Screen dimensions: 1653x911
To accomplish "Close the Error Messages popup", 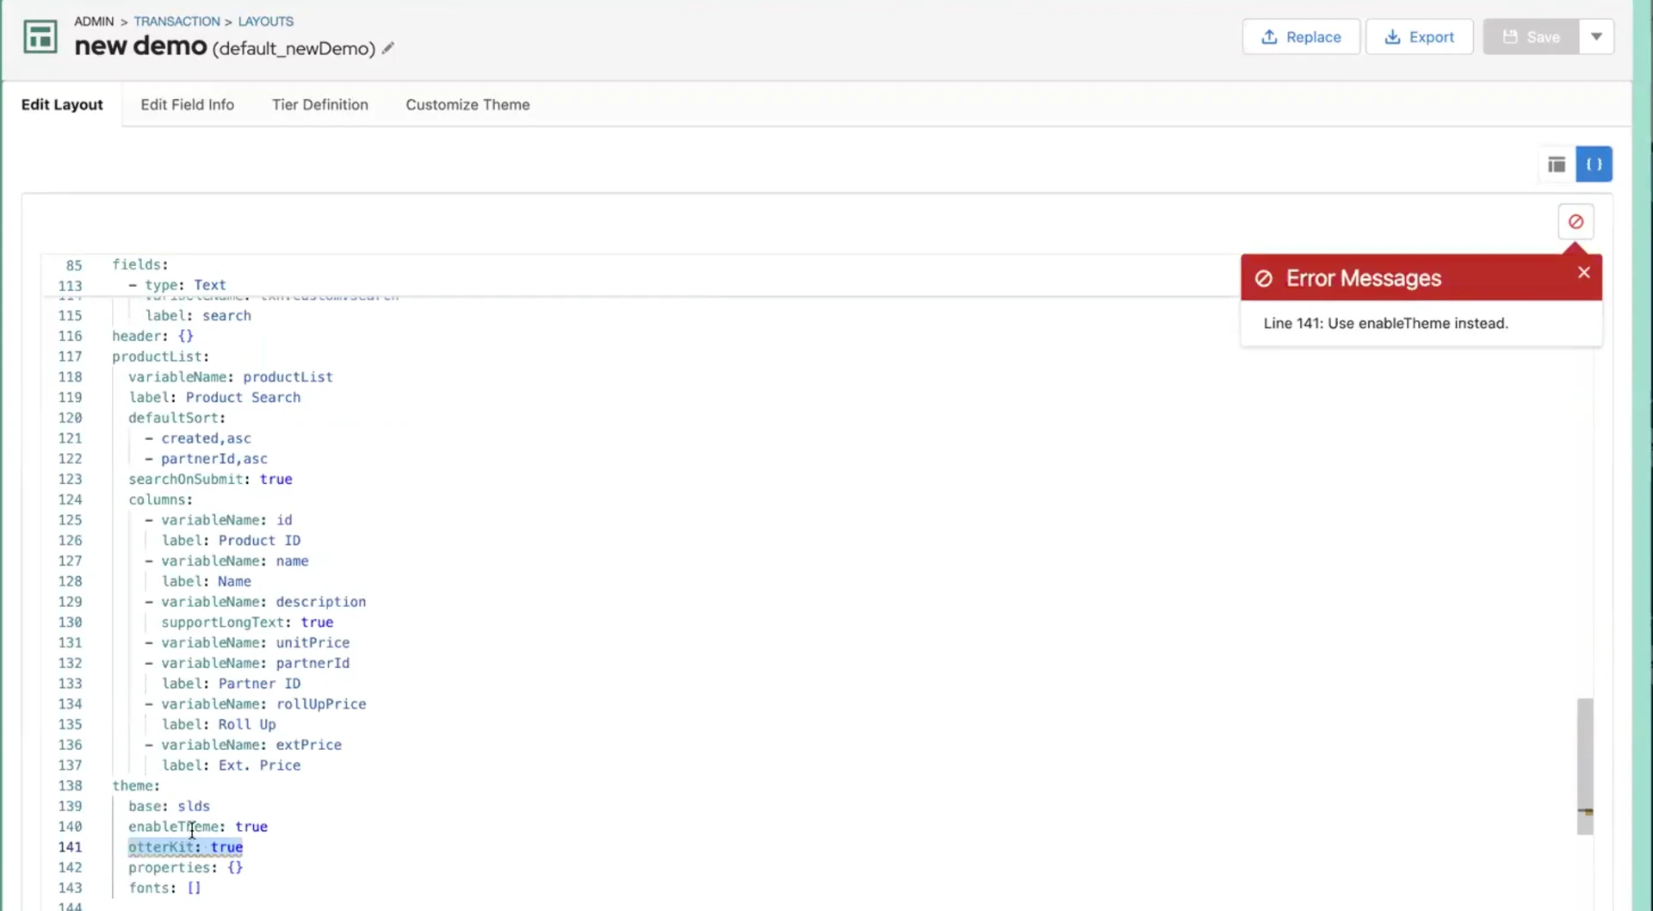I will (1583, 273).
